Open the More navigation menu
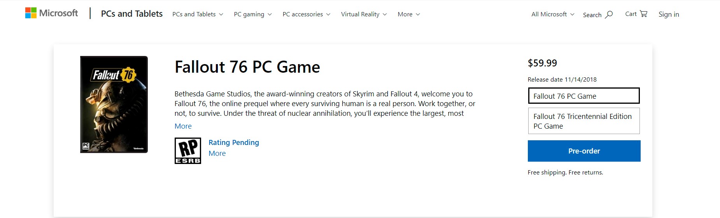 pos(409,14)
